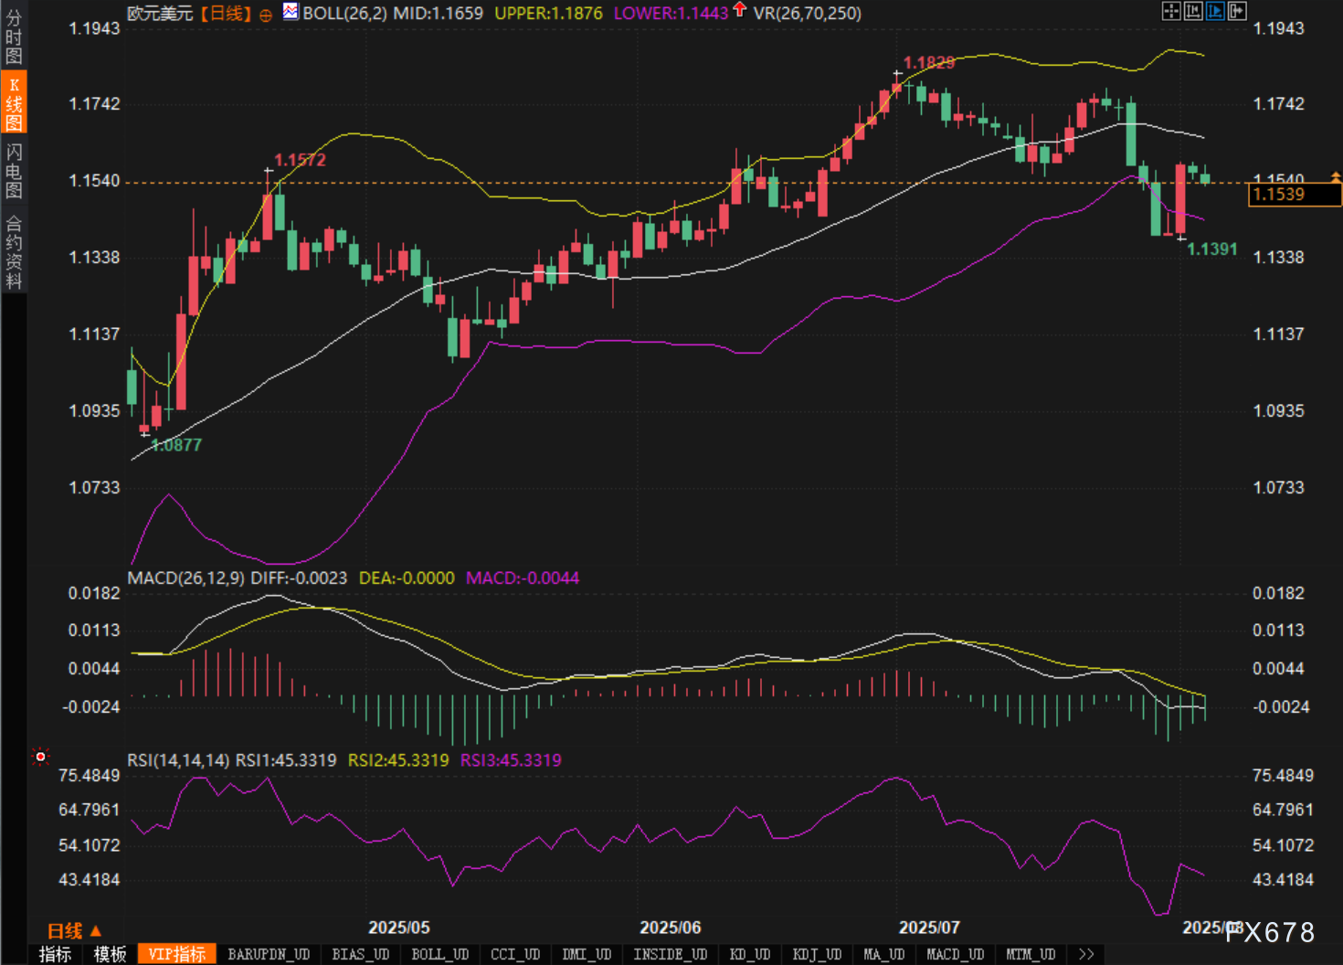Viewport: 1343px width, 965px height.
Task: Click the orange circle icon beside 日线 title
Action: click(266, 15)
